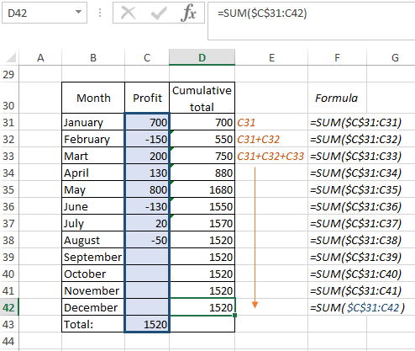Viewport: 415px width, 351px height.
Task: Select column G header
Action: pos(391,57)
